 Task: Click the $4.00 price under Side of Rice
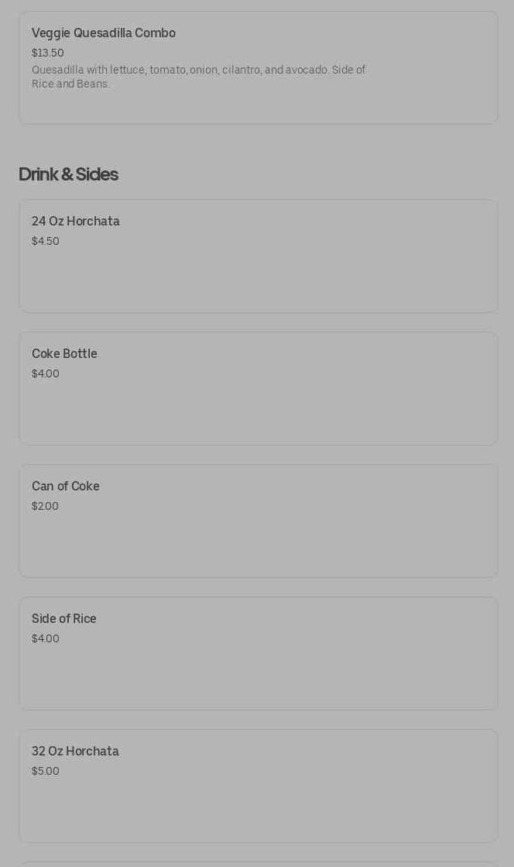pos(46,638)
